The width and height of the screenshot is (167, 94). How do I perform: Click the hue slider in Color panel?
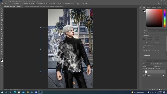165,18
